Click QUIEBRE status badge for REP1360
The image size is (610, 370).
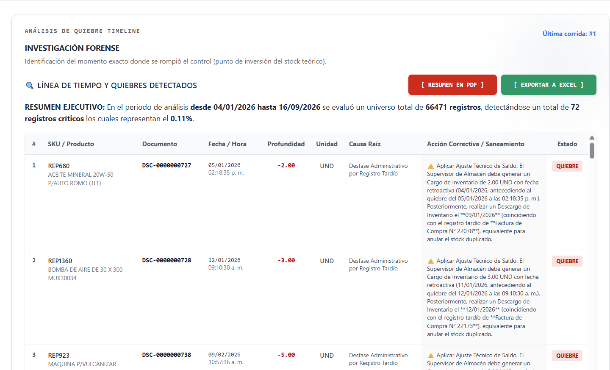(567, 261)
